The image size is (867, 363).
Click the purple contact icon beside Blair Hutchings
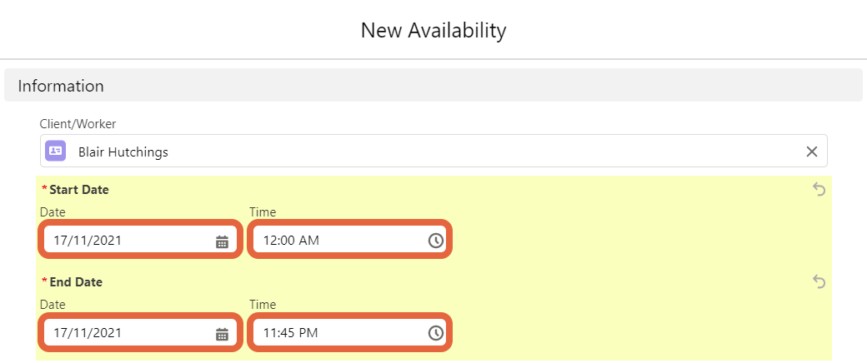[x=55, y=151]
